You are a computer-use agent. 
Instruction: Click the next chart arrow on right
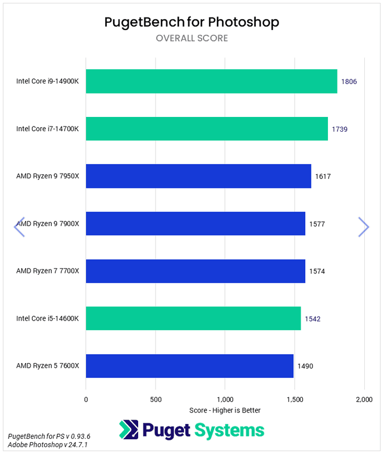click(364, 227)
